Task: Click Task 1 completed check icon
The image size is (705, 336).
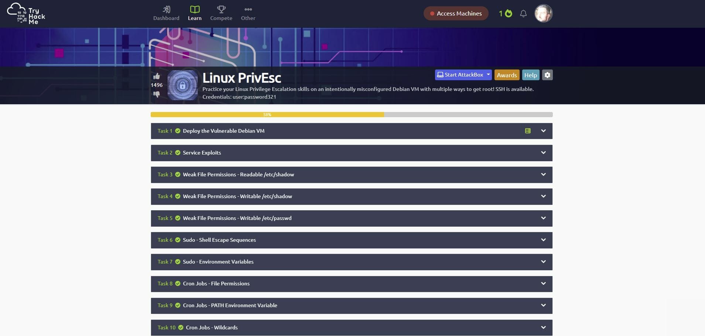Action: tap(178, 131)
